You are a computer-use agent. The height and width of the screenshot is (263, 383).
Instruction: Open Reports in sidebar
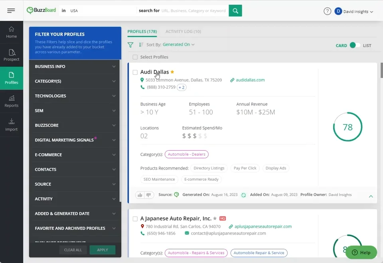pyautogui.click(x=12, y=101)
